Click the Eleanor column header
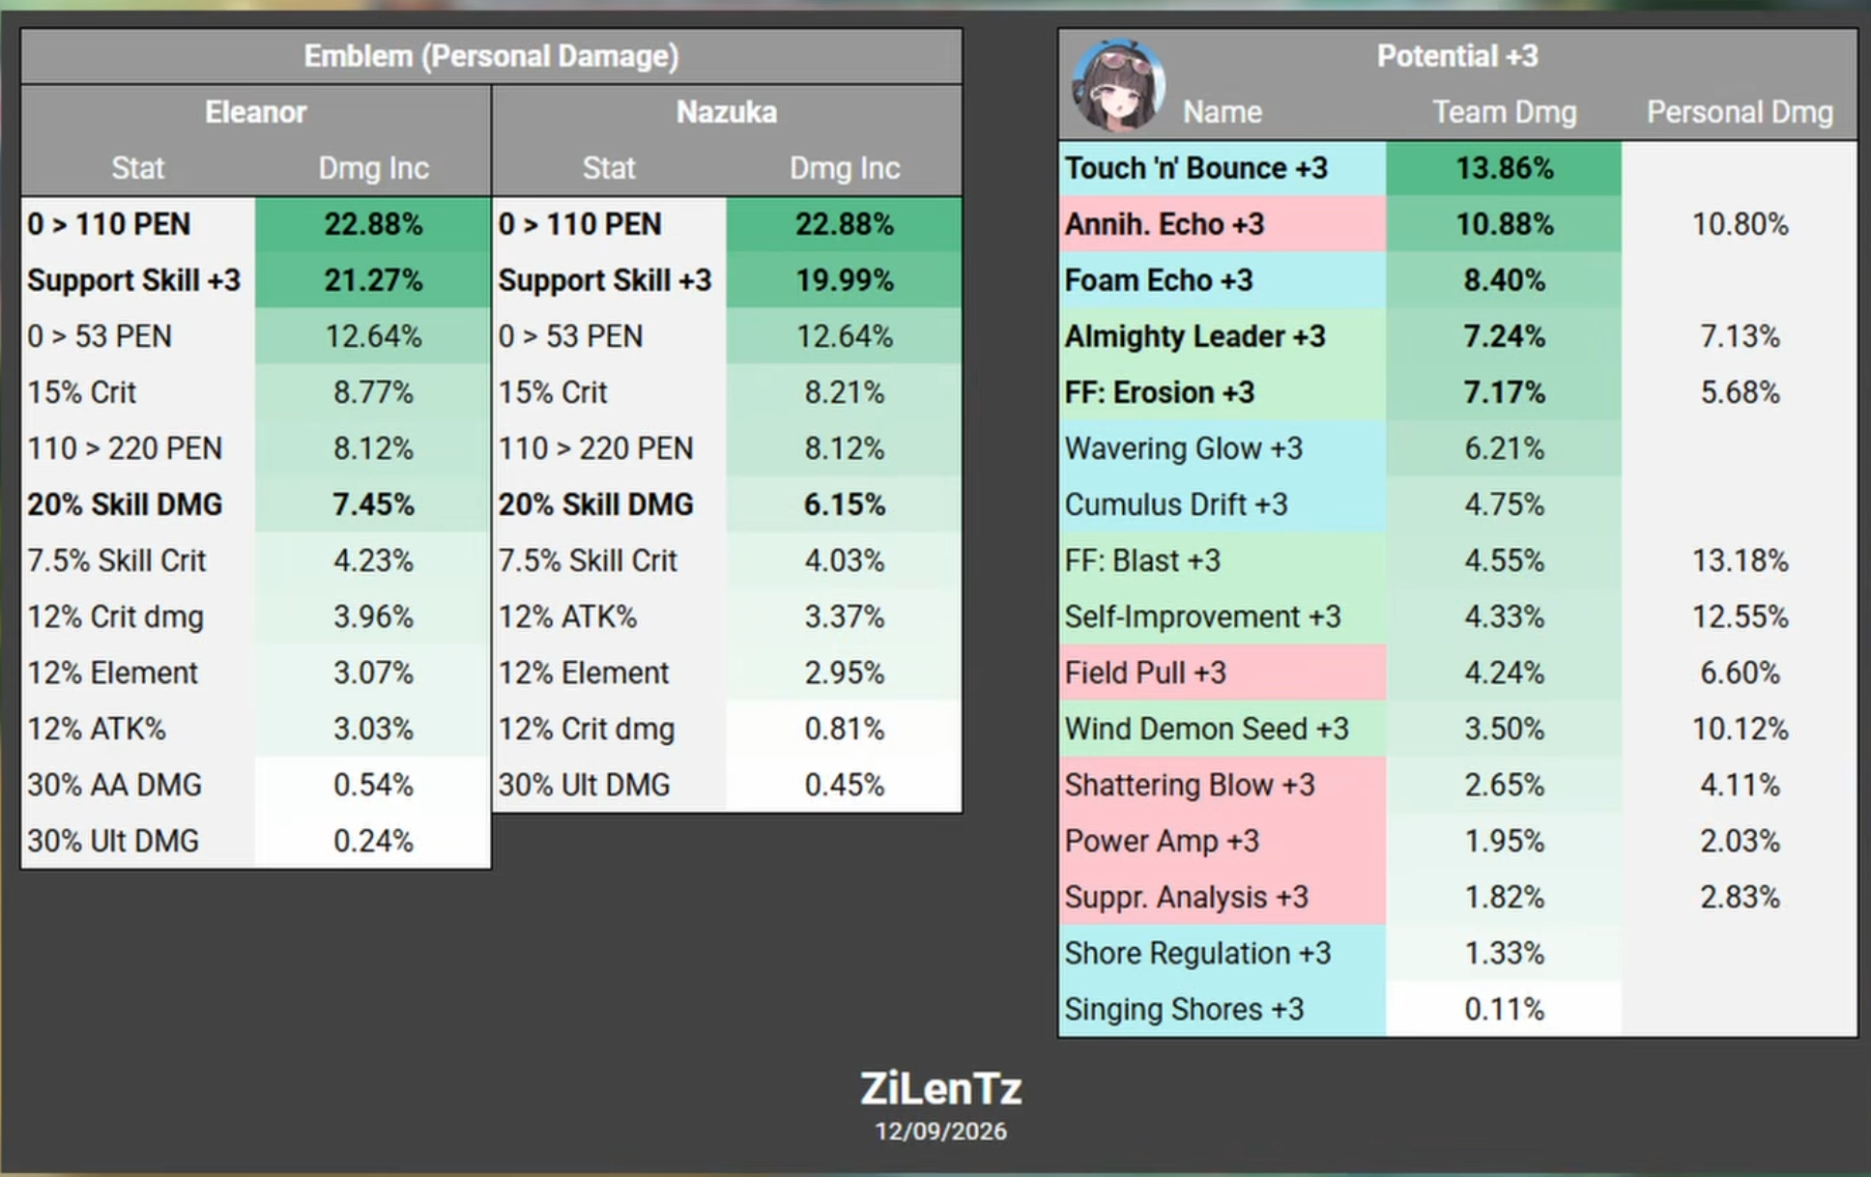The image size is (1871, 1177). 255,112
